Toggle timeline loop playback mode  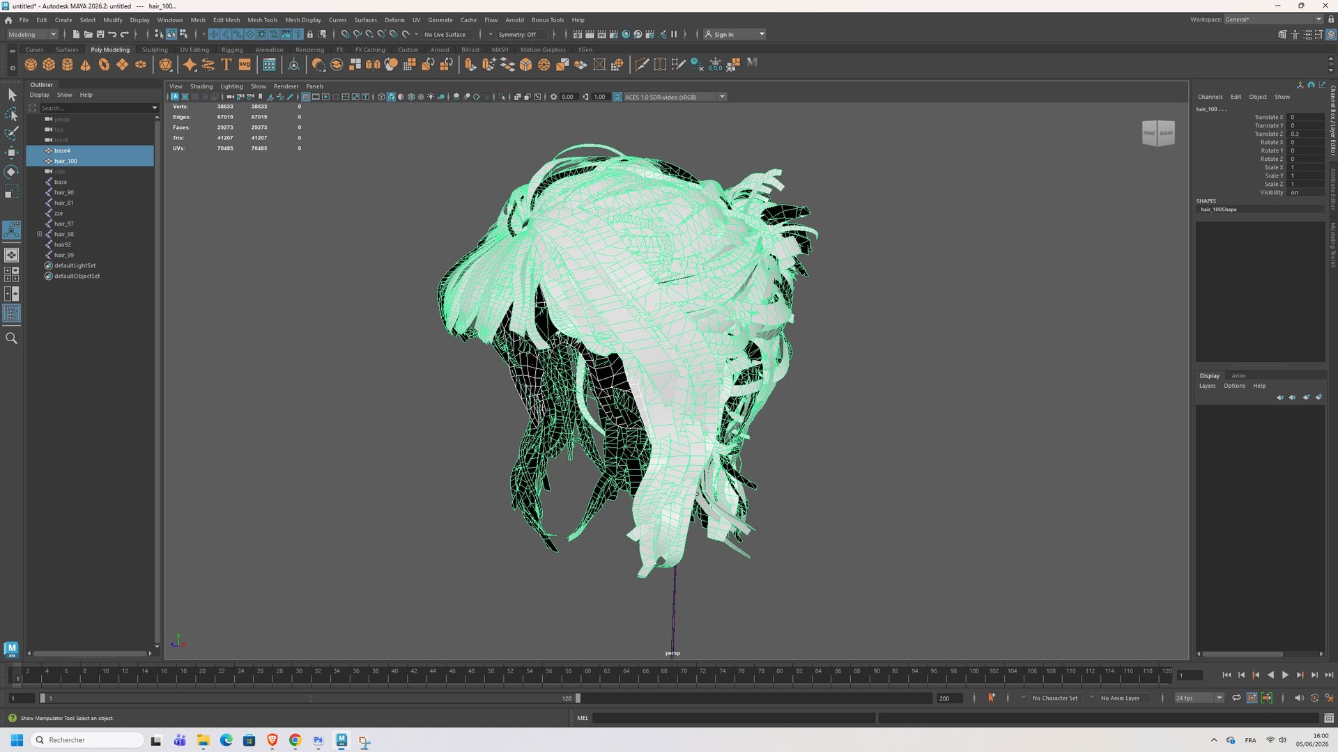coord(1236,698)
